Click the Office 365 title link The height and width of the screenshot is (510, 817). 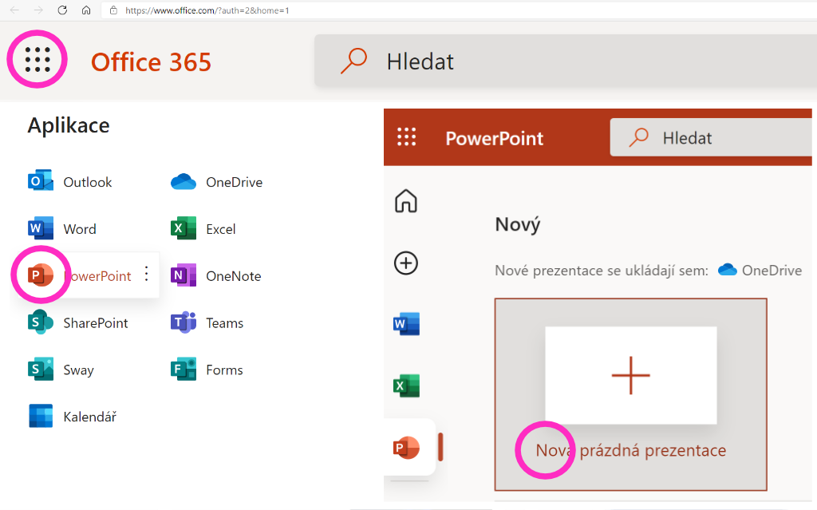[x=151, y=61]
